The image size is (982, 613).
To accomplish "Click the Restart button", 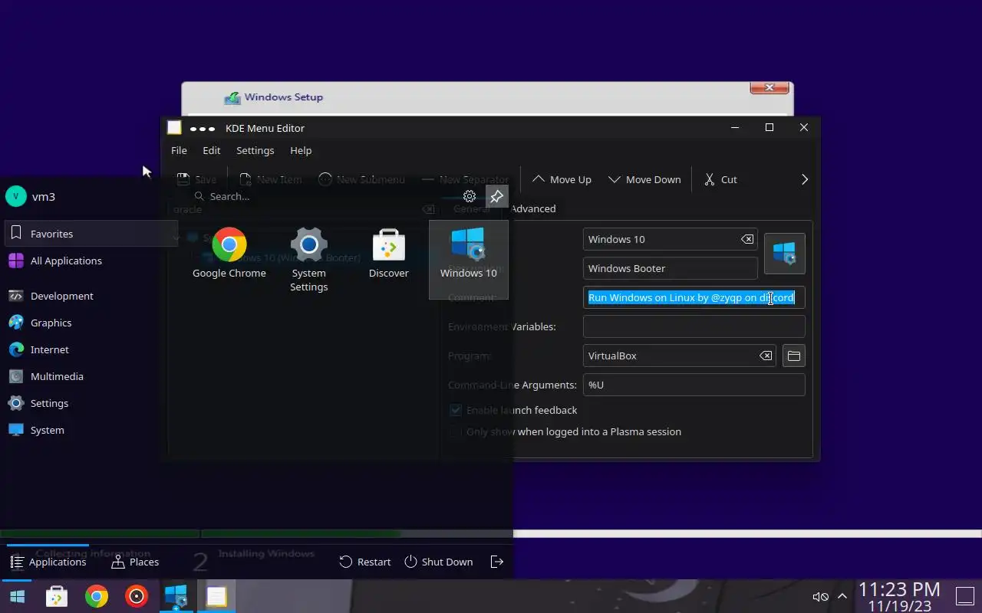I will click(365, 562).
